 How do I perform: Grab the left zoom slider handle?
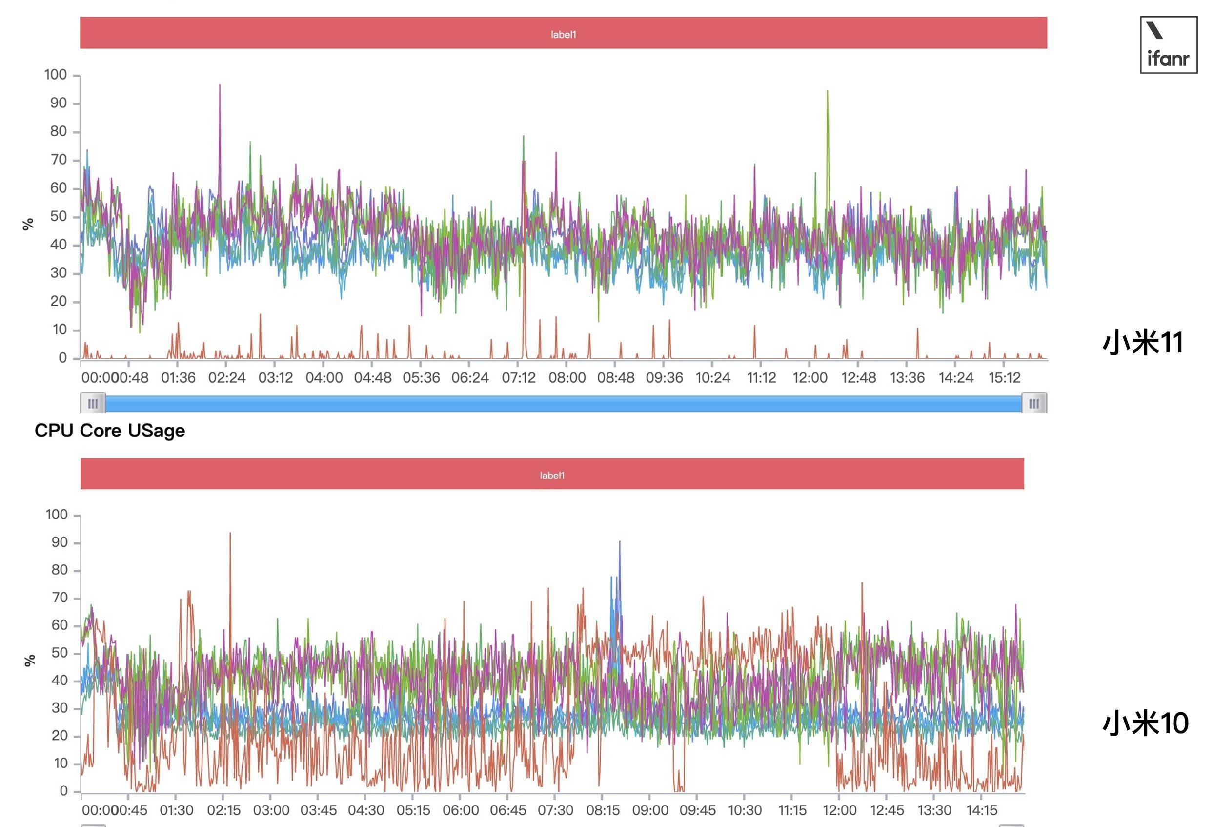tap(93, 403)
